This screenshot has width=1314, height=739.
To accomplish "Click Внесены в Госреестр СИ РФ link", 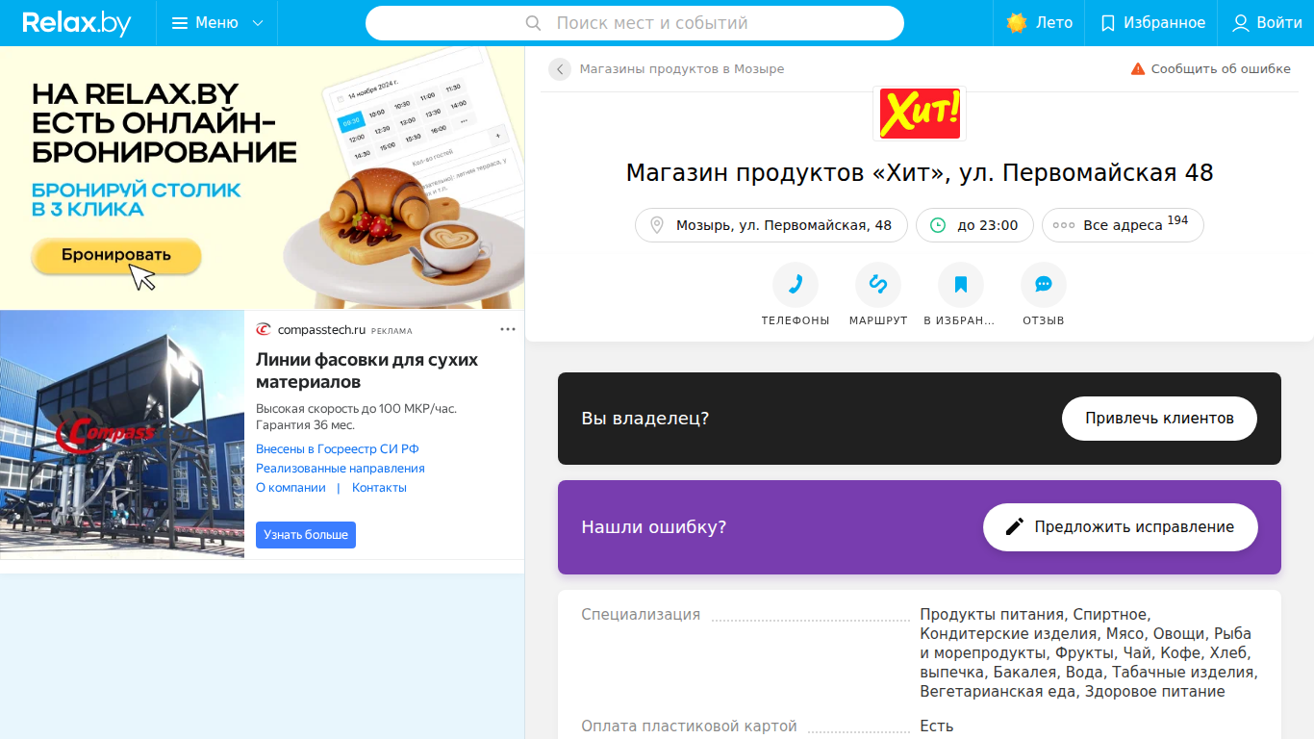I will pos(338,449).
